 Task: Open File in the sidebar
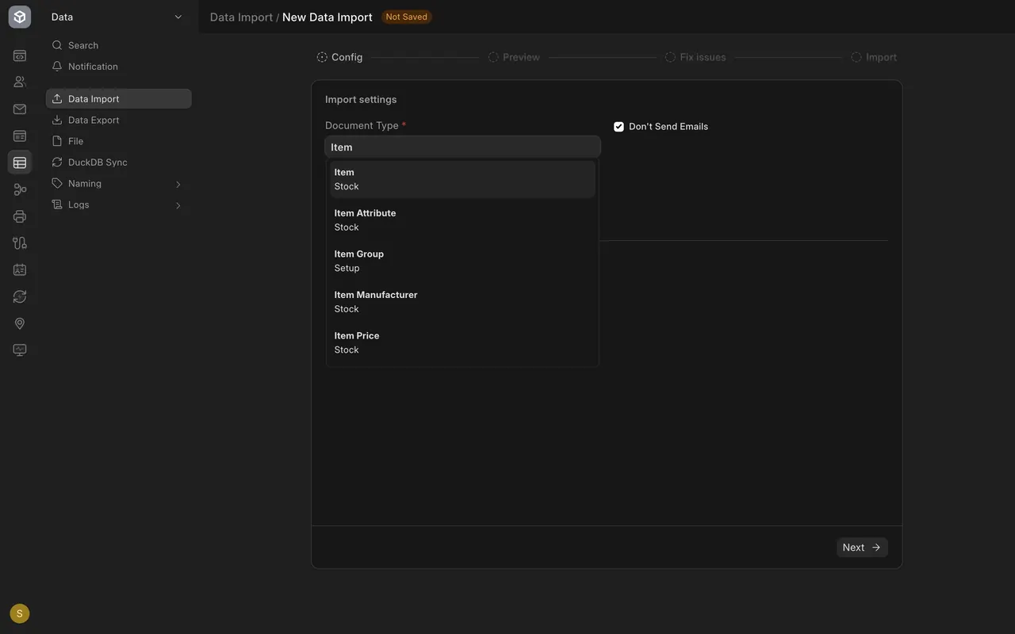click(x=118, y=141)
